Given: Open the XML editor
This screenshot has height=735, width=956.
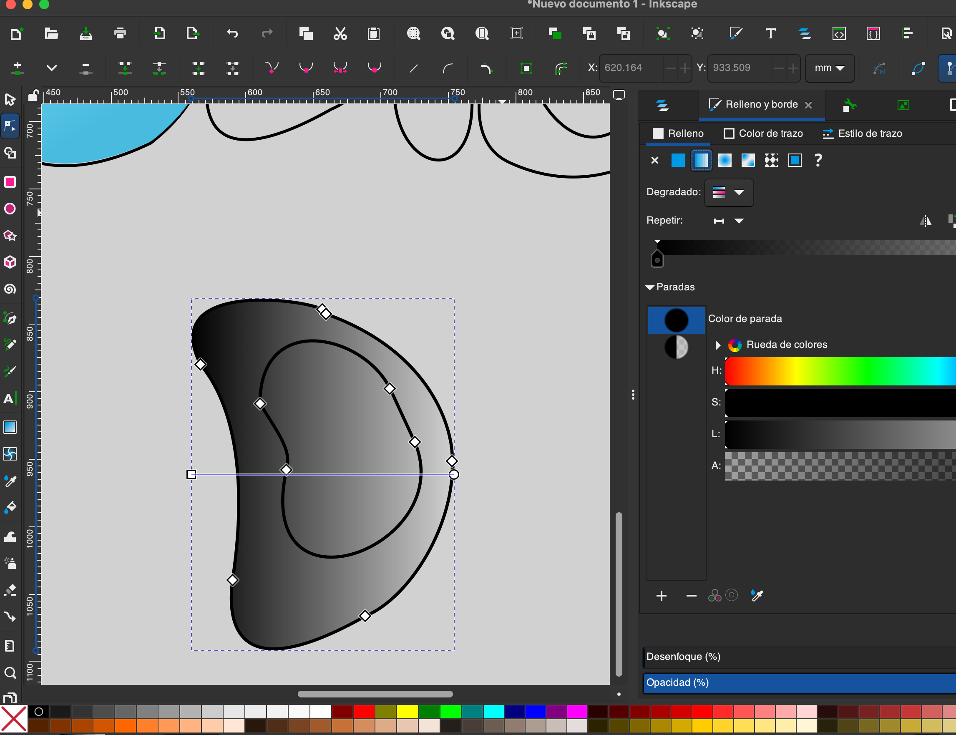Looking at the screenshot, I should [839, 33].
